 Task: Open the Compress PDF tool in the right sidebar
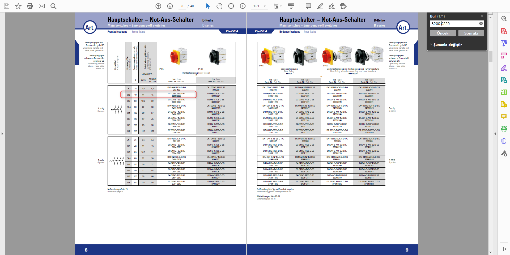504,92
